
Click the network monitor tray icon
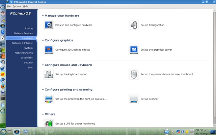click(178, 132)
